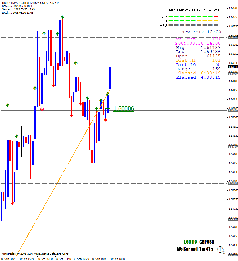The width and height of the screenshot is (238, 261).
Task: Click the W1 timeframe column label
Action: click(x=210, y=10)
